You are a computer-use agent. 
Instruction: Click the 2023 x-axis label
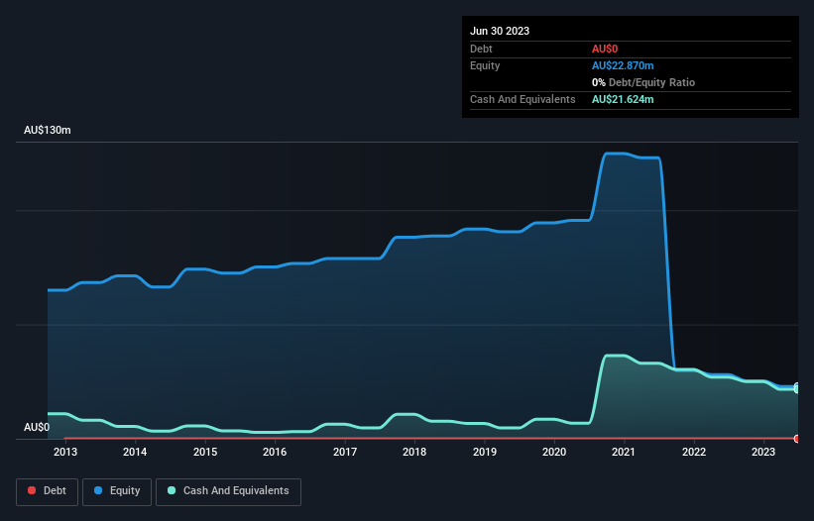pos(763,452)
